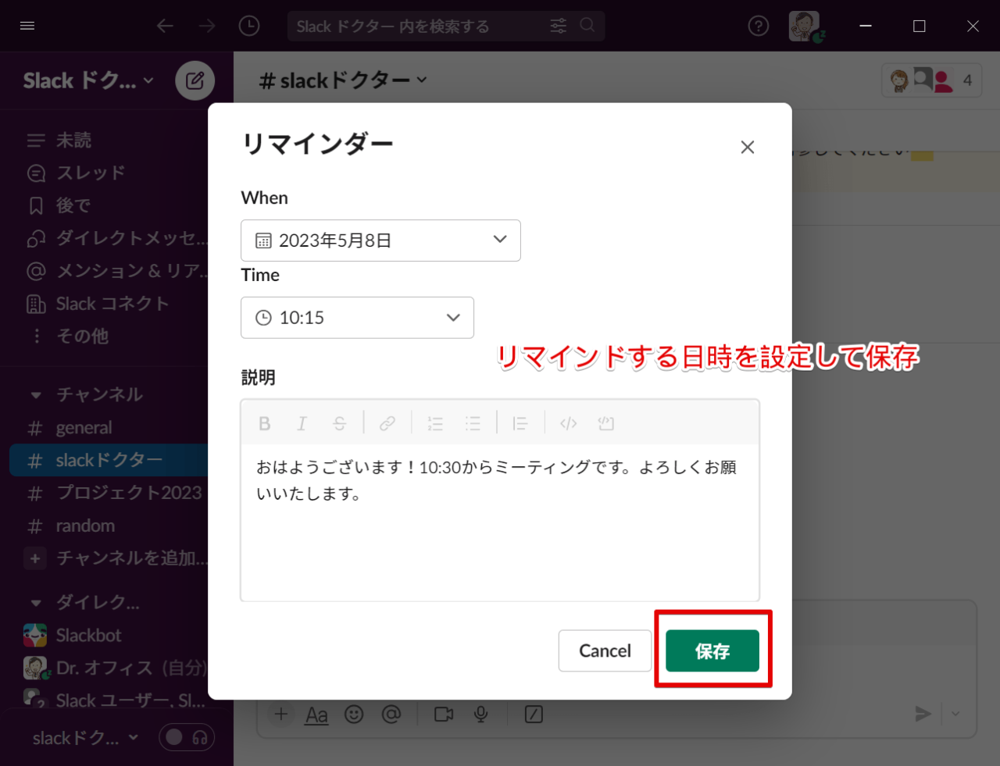Screen dimensions: 1000x766
Task: Click the video clip camera icon
Action: [444, 714]
